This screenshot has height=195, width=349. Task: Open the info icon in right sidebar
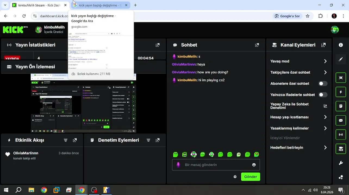(x=341, y=45)
